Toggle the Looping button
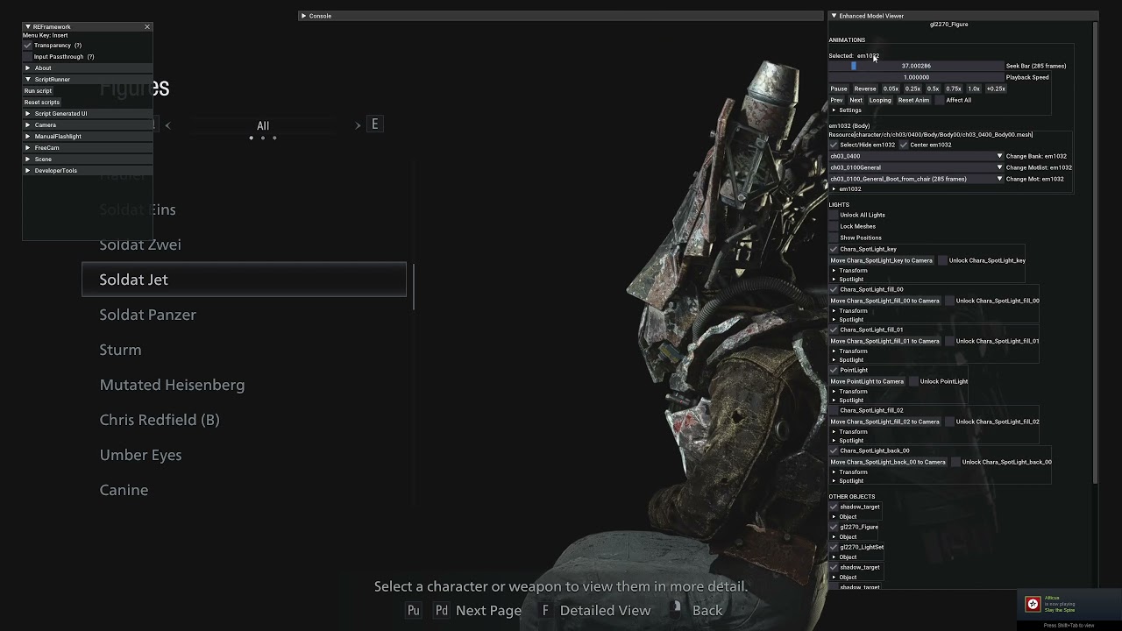This screenshot has height=631, width=1122. pyautogui.click(x=880, y=100)
